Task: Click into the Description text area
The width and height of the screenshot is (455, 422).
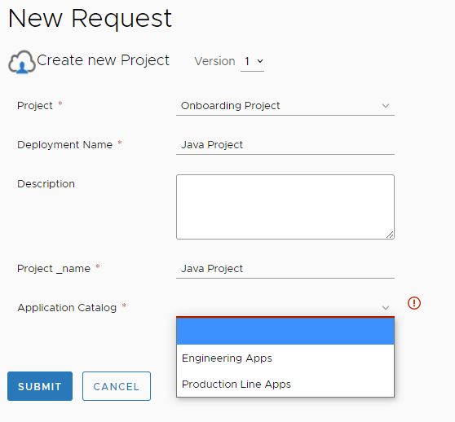Action: 285,207
